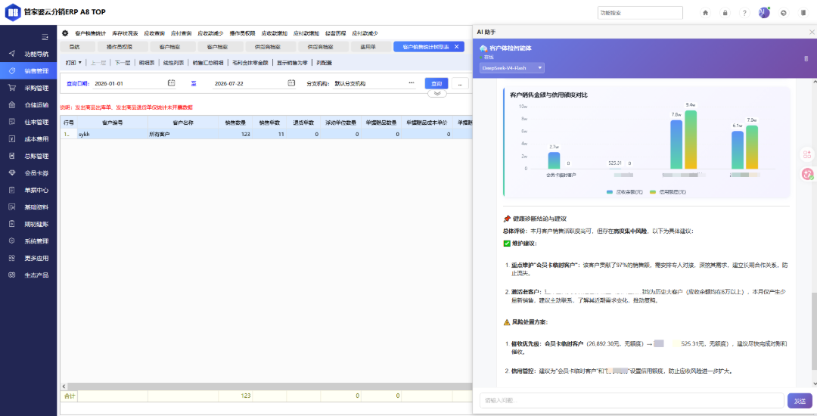Expand the 打印 dropdown arrow
817x416 pixels.
(79, 63)
